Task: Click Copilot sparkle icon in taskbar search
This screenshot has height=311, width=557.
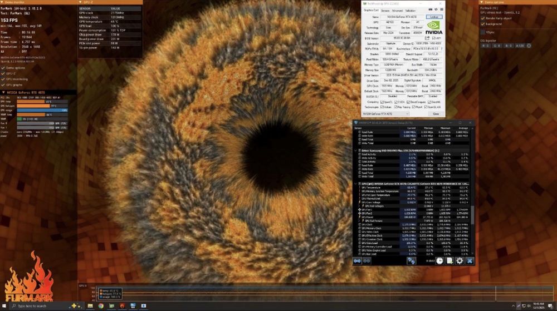Action: [75, 305]
